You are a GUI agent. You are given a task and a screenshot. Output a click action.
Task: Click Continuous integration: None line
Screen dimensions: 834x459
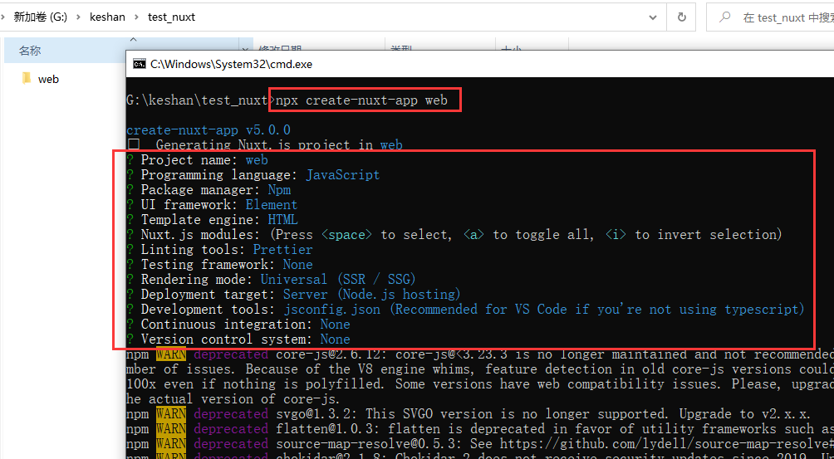click(x=238, y=324)
